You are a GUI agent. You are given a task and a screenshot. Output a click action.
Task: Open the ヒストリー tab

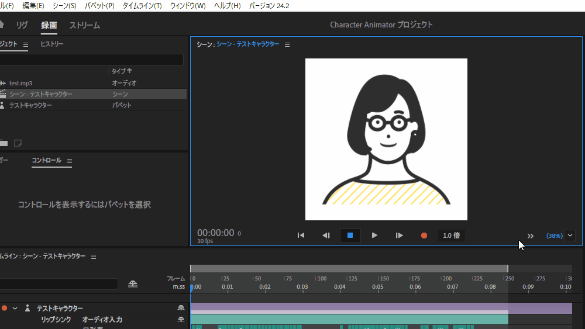pos(52,44)
